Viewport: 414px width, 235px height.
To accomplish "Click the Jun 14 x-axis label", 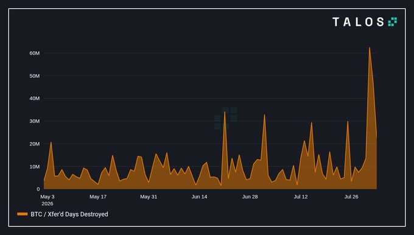I will 199,197.
